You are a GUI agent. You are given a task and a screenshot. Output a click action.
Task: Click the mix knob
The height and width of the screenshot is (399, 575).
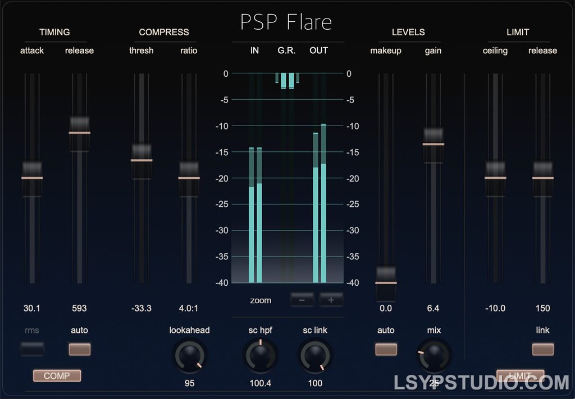(x=434, y=355)
